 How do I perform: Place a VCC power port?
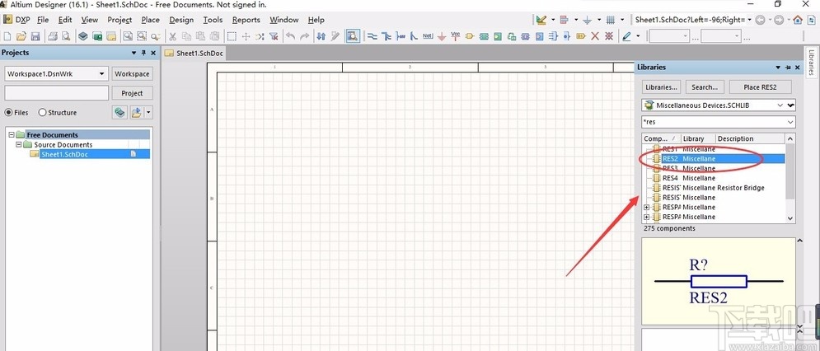456,36
